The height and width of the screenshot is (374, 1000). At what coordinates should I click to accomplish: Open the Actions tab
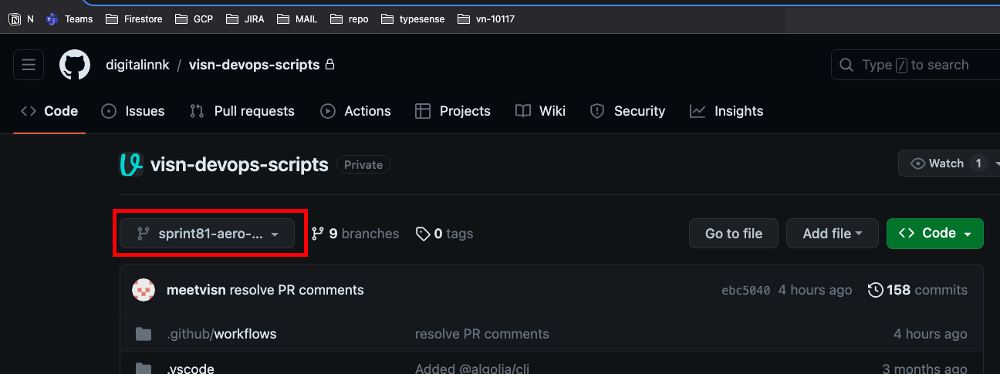(x=356, y=111)
